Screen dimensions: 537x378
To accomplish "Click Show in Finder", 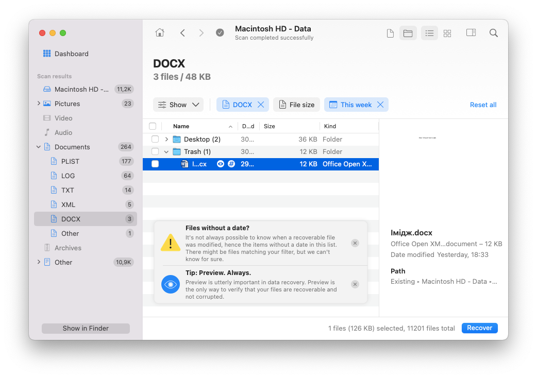I will [86, 329].
